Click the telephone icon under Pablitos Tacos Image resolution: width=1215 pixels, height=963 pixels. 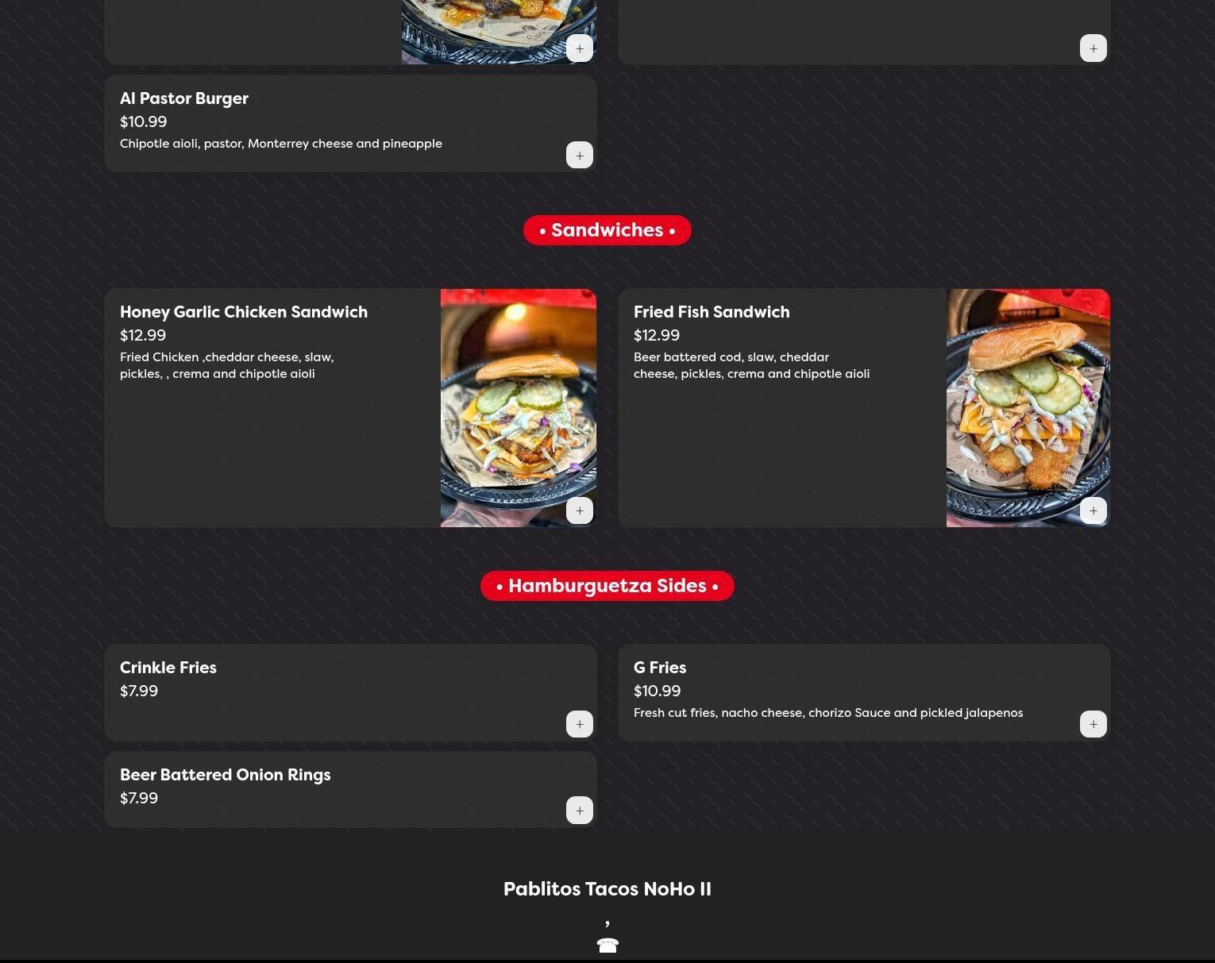tap(607, 945)
